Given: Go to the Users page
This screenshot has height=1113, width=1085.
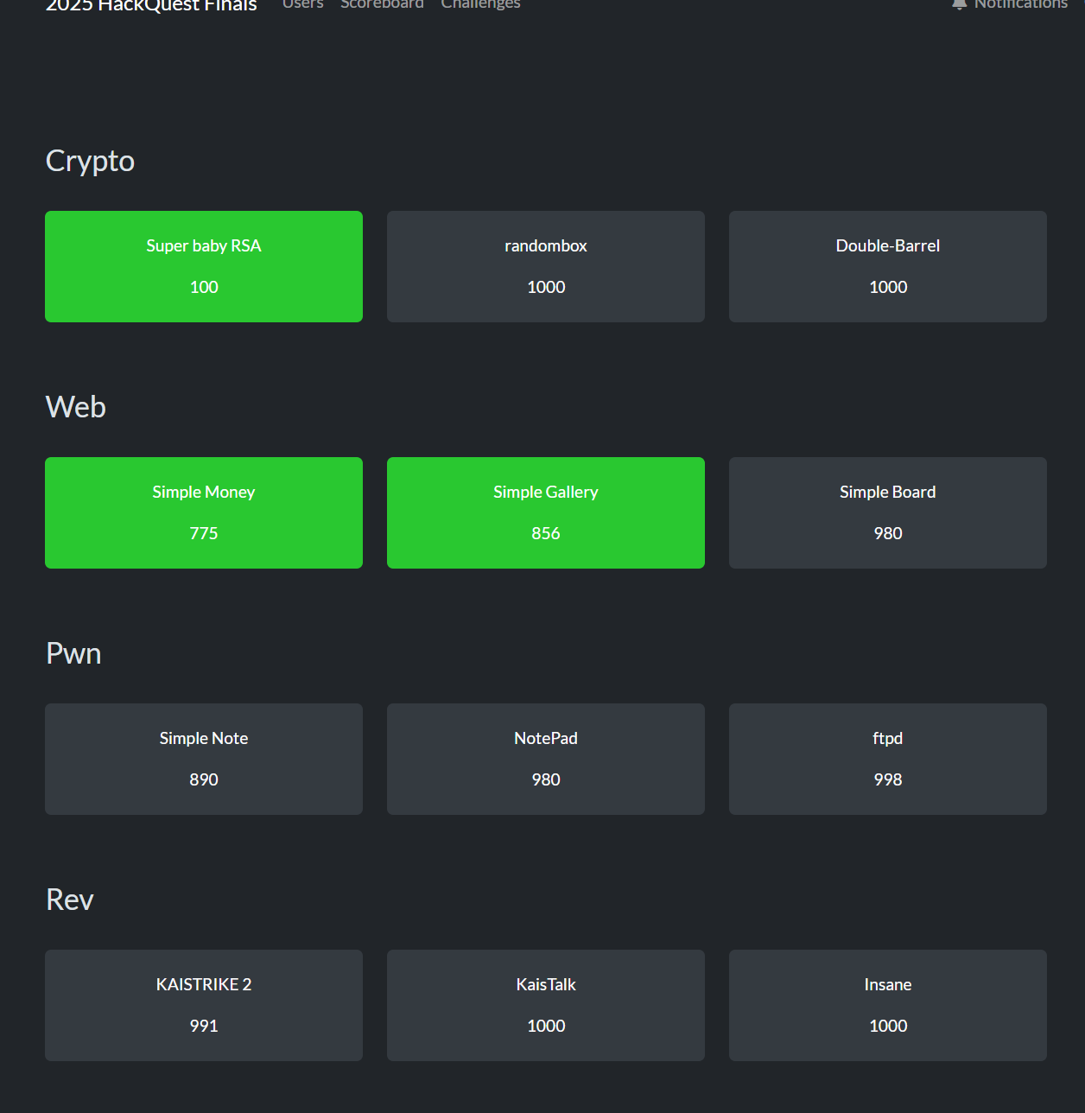Looking at the screenshot, I should coord(302,4).
